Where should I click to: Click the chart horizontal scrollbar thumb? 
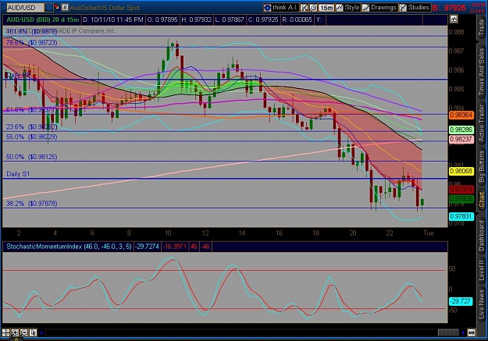(448, 332)
